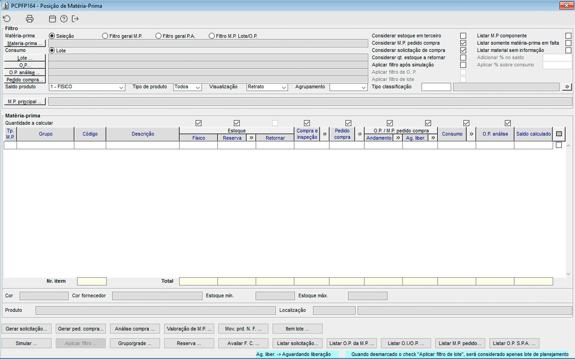575x359 pixels.
Task: Click the Gerar solicitação button
Action: [x=26, y=329]
